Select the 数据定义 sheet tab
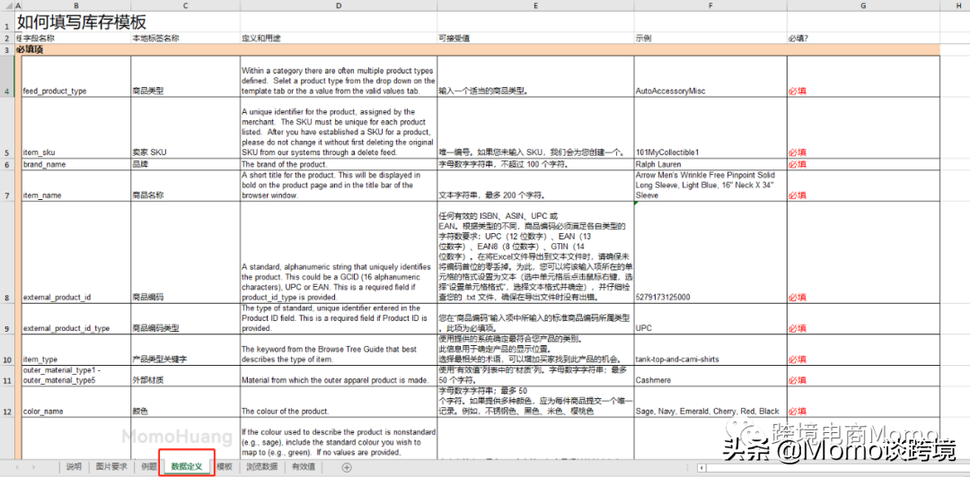 click(187, 467)
